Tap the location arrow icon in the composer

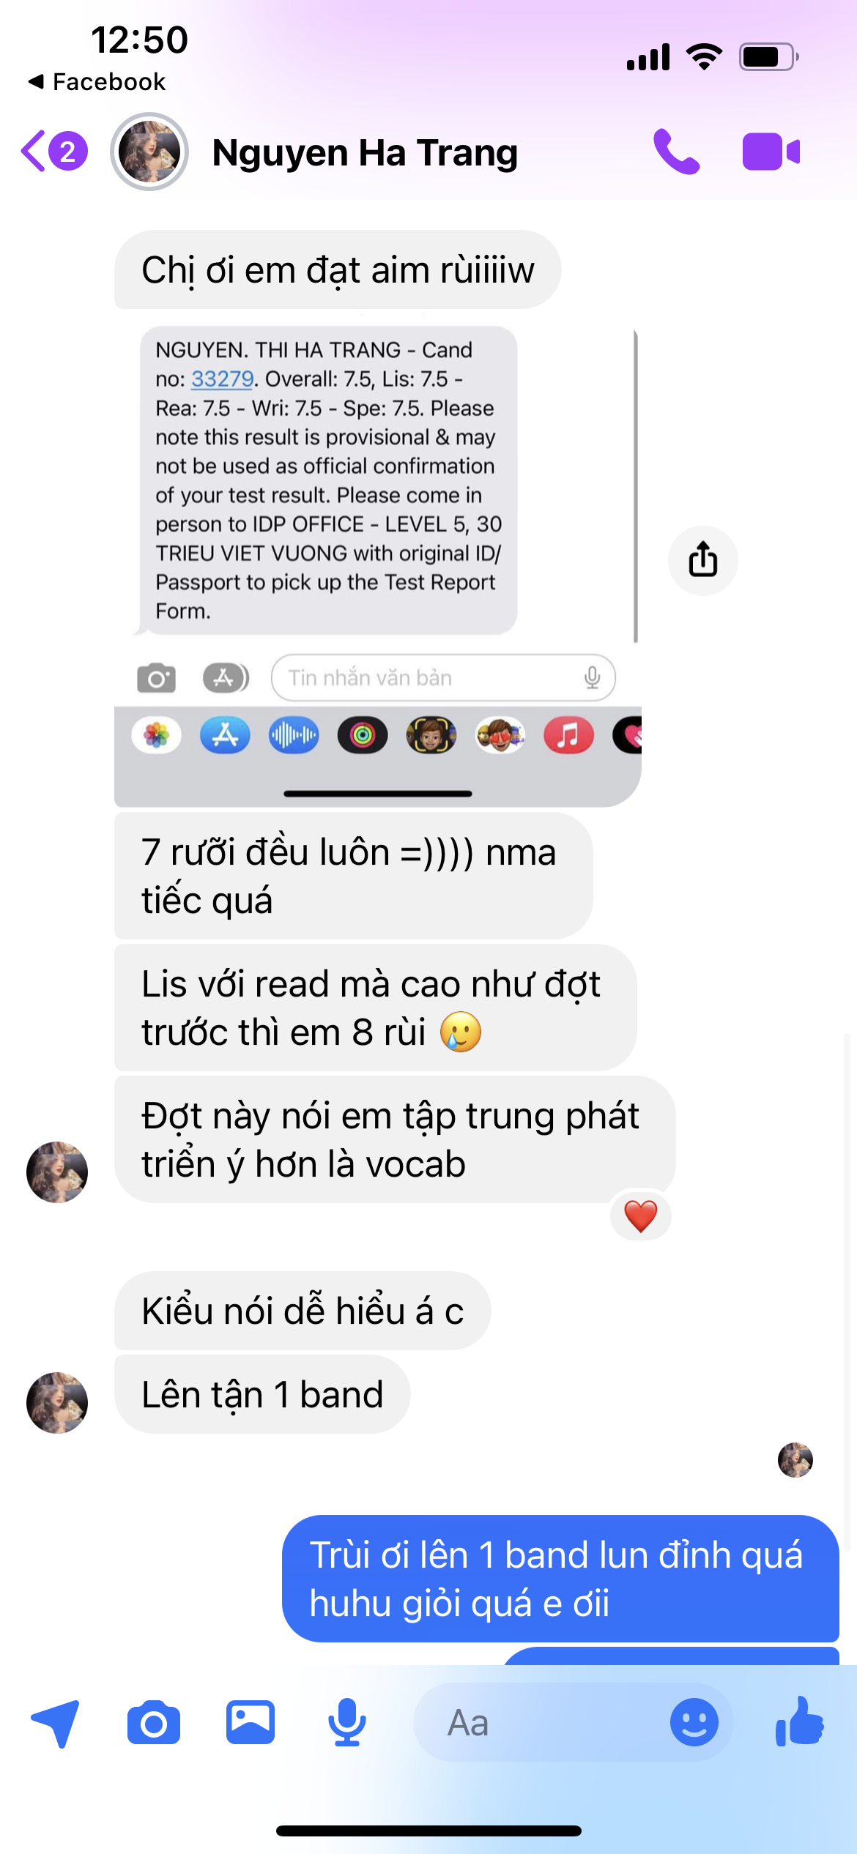click(56, 1722)
